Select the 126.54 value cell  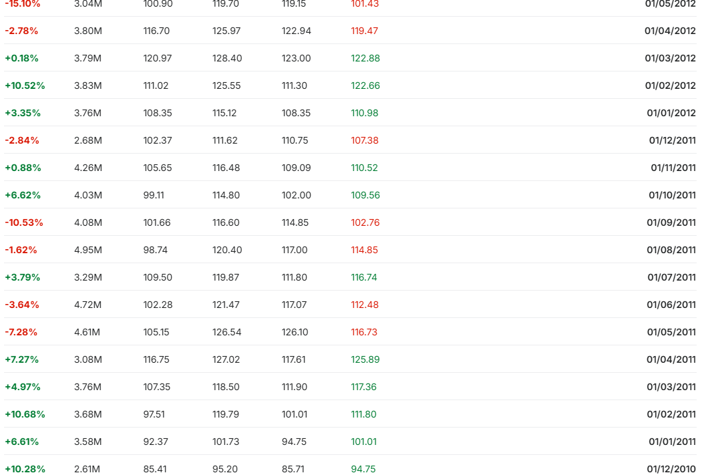[x=227, y=332]
